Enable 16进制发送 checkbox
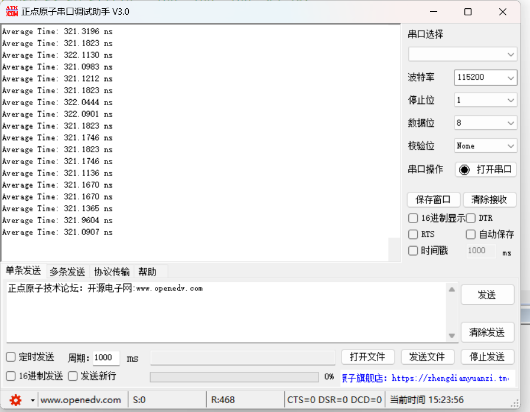Viewport: 530px width, 412px height. coord(11,376)
